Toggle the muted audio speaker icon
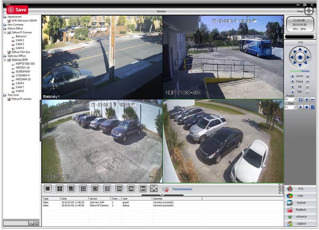Screen dimensions: 319x230 click(165, 189)
